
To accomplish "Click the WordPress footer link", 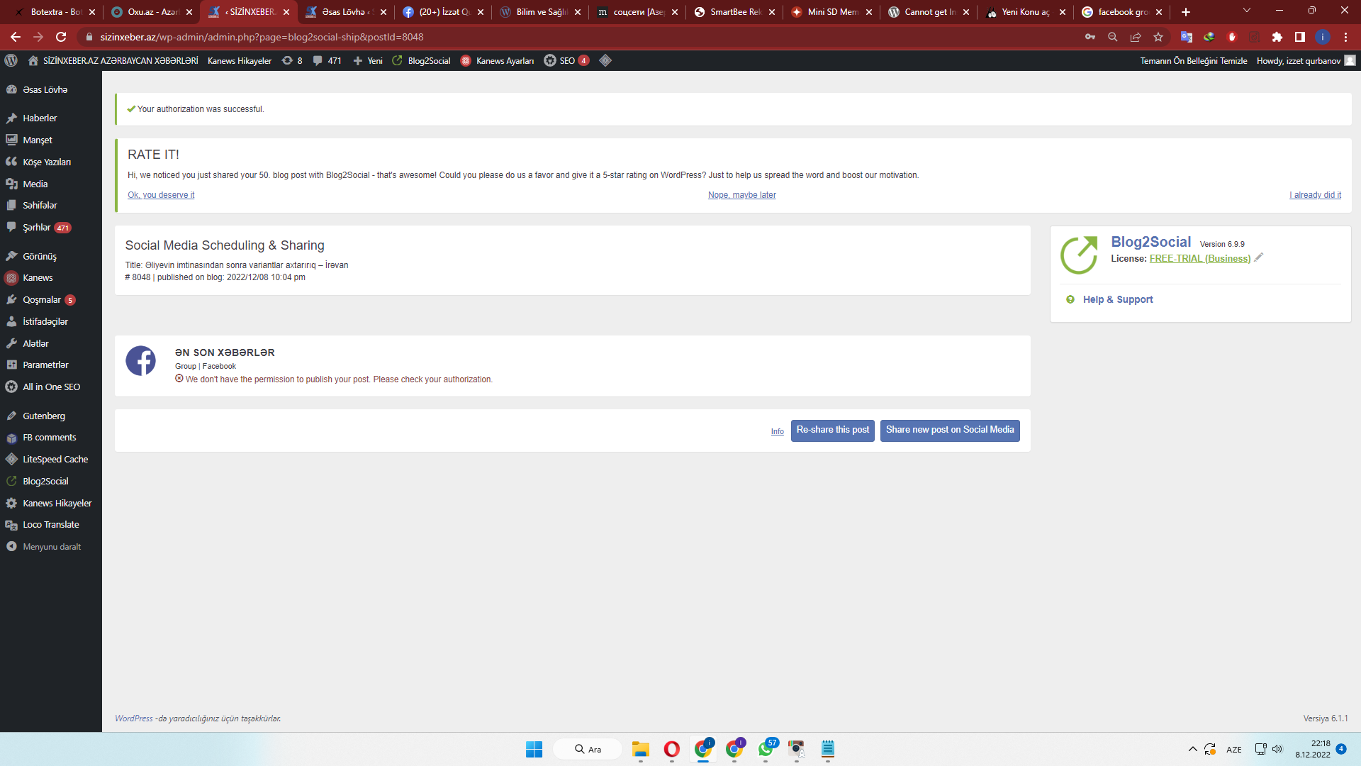I will (134, 718).
